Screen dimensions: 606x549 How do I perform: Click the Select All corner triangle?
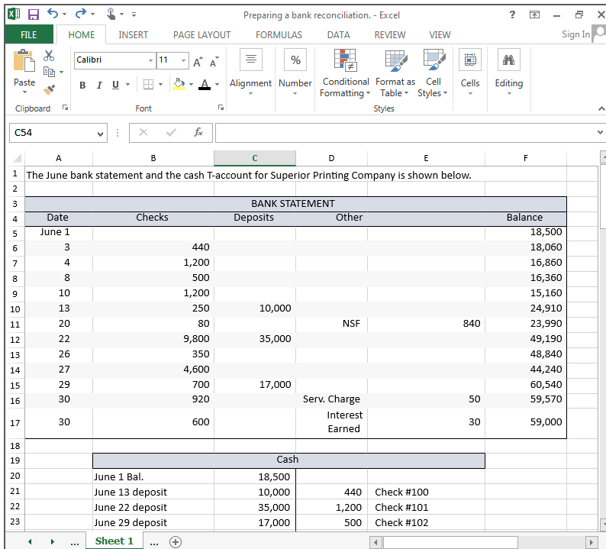click(17, 158)
